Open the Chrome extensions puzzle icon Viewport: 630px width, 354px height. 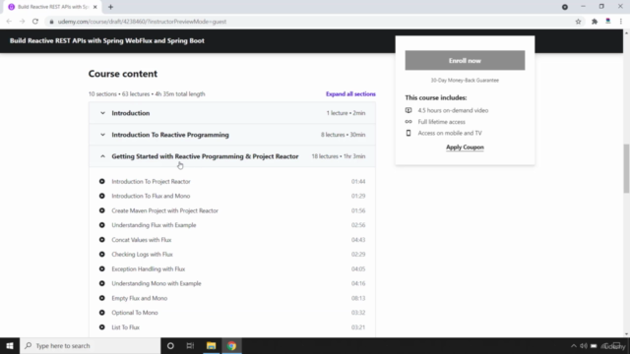tap(595, 22)
